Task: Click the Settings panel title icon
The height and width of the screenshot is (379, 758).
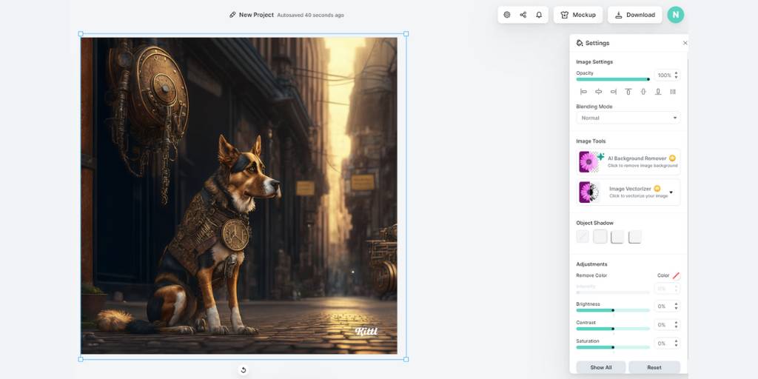Action: tap(580, 43)
